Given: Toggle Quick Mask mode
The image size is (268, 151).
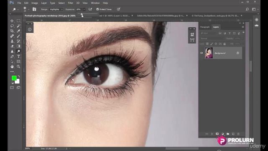Looking at the screenshot, I should tap(12, 88).
